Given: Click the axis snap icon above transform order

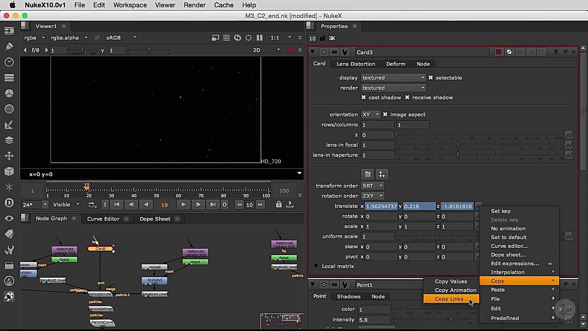Looking at the screenshot, I should tap(382, 175).
